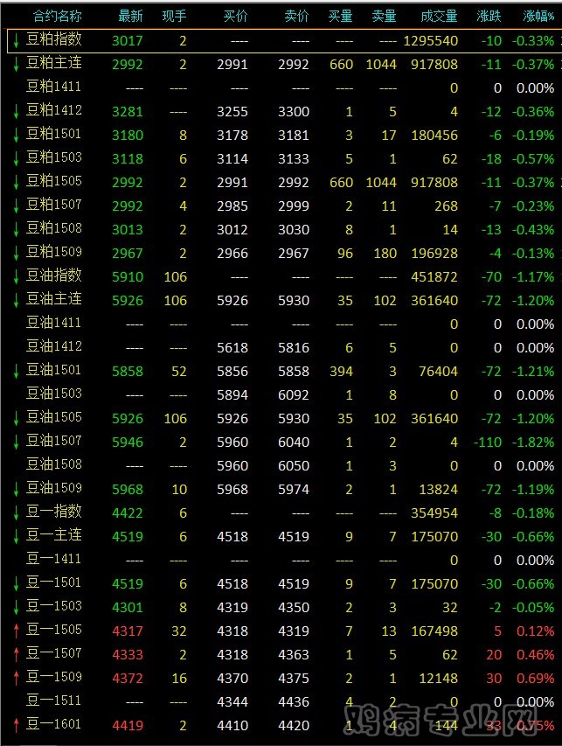Sort by the 最新 column header
The width and height of the screenshot is (562, 746).
(130, 16)
